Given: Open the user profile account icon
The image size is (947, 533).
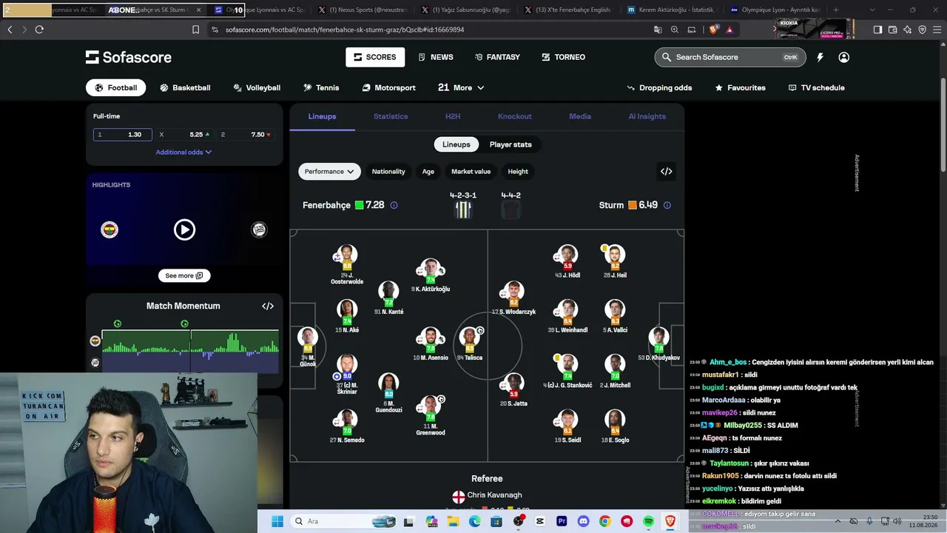Looking at the screenshot, I should coord(844,57).
